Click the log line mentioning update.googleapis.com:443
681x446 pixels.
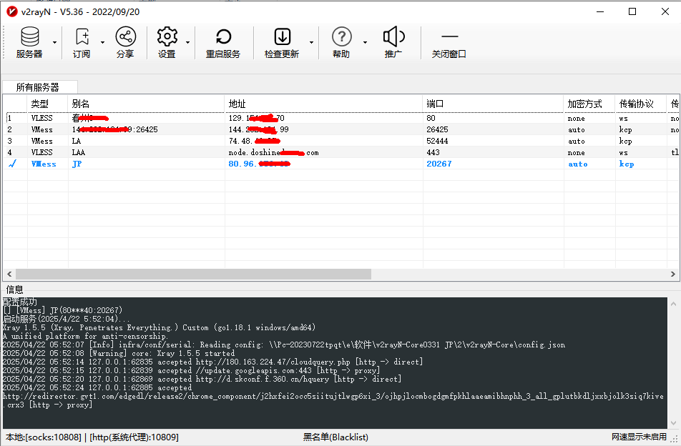coord(192,370)
